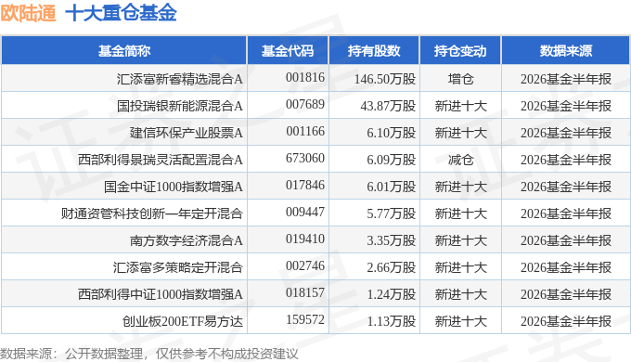Click fund code 017846
The image size is (631, 362).
[305, 186]
